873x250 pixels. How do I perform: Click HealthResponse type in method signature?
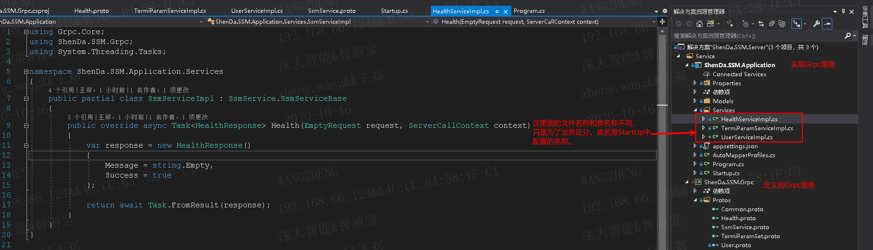coord(228,125)
